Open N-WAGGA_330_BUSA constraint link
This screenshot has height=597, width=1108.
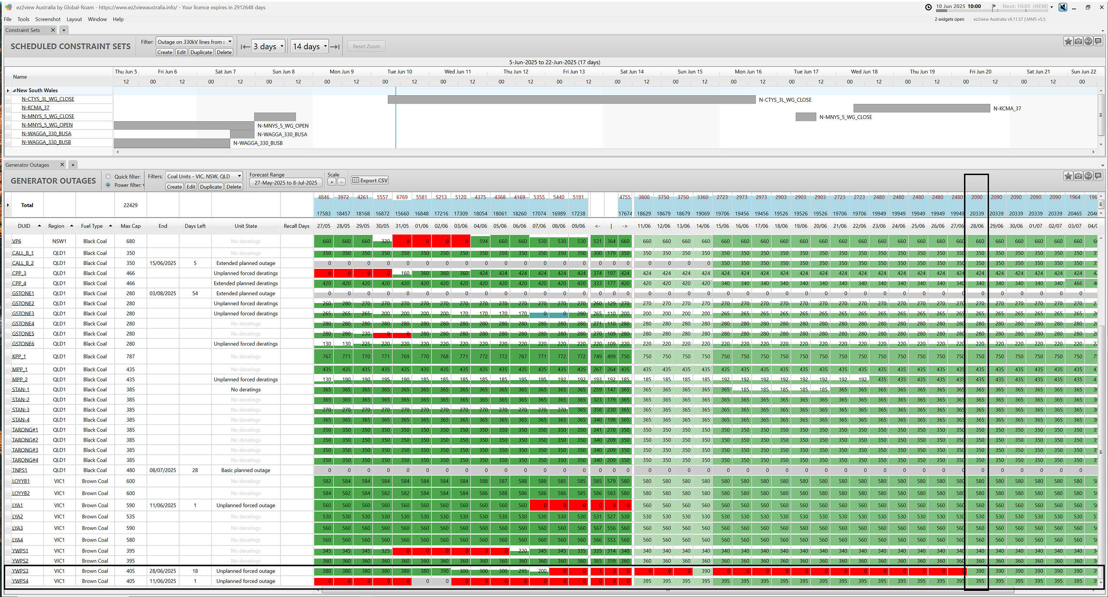(46, 134)
